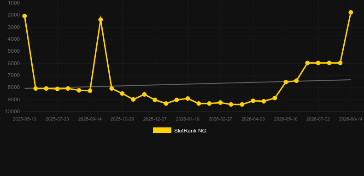
Task: Select the data point above 2026-01-19
Action: coord(188,99)
